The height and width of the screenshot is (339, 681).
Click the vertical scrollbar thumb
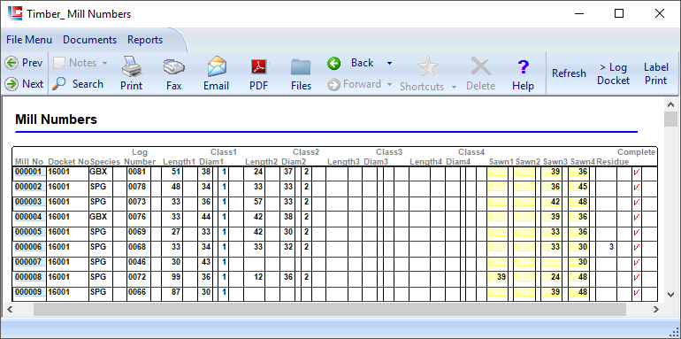(670, 119)
